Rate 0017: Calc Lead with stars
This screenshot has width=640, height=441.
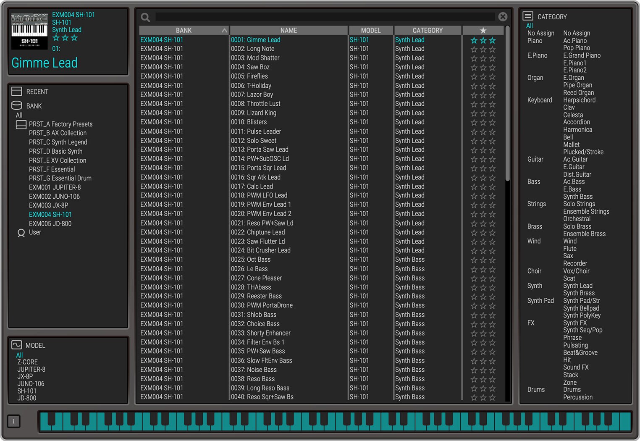pyautogui.click(x=483, y=187)
